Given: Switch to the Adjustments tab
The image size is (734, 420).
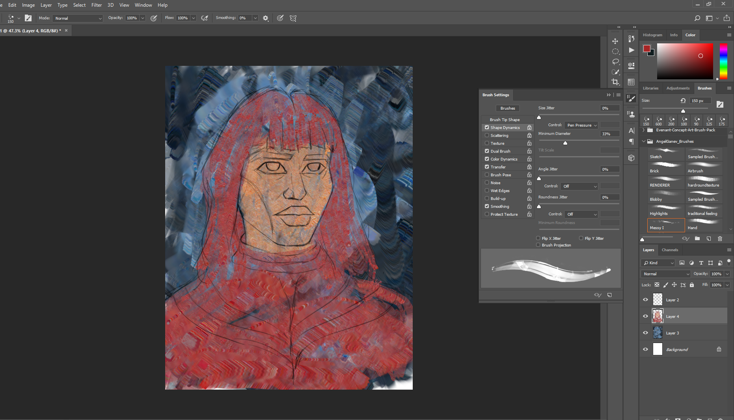Looking at the screenshot, I should [x=678, y=88].
